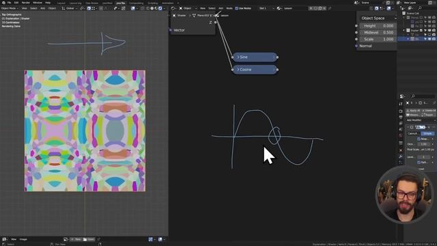
Task: Open the image editor Image menu
Action: click(23, 239)
